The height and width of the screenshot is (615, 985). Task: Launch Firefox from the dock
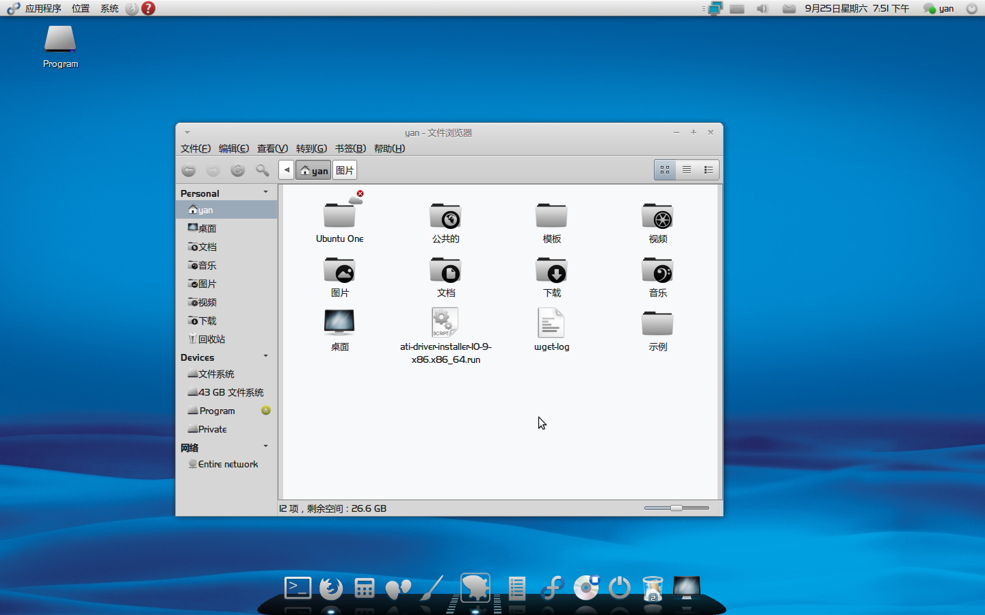[331, 588]
